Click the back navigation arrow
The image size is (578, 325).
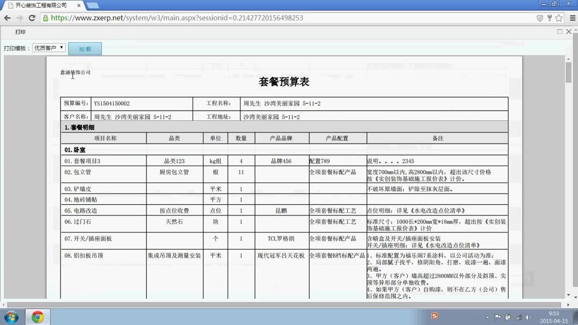pyautogui.click(x=9, y=18)
